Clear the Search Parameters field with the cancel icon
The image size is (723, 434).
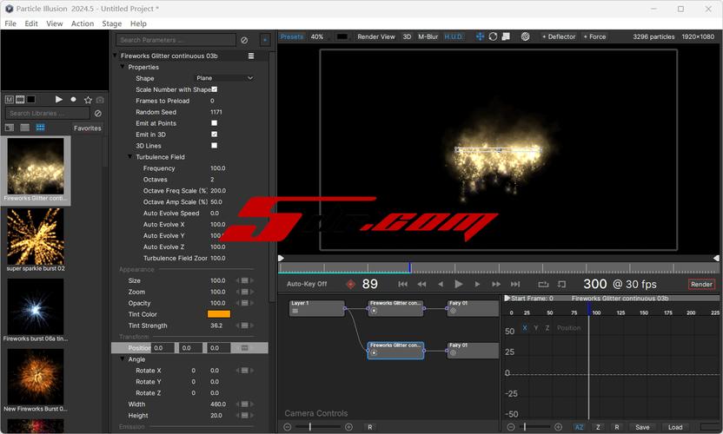click(x=244, y=40)
